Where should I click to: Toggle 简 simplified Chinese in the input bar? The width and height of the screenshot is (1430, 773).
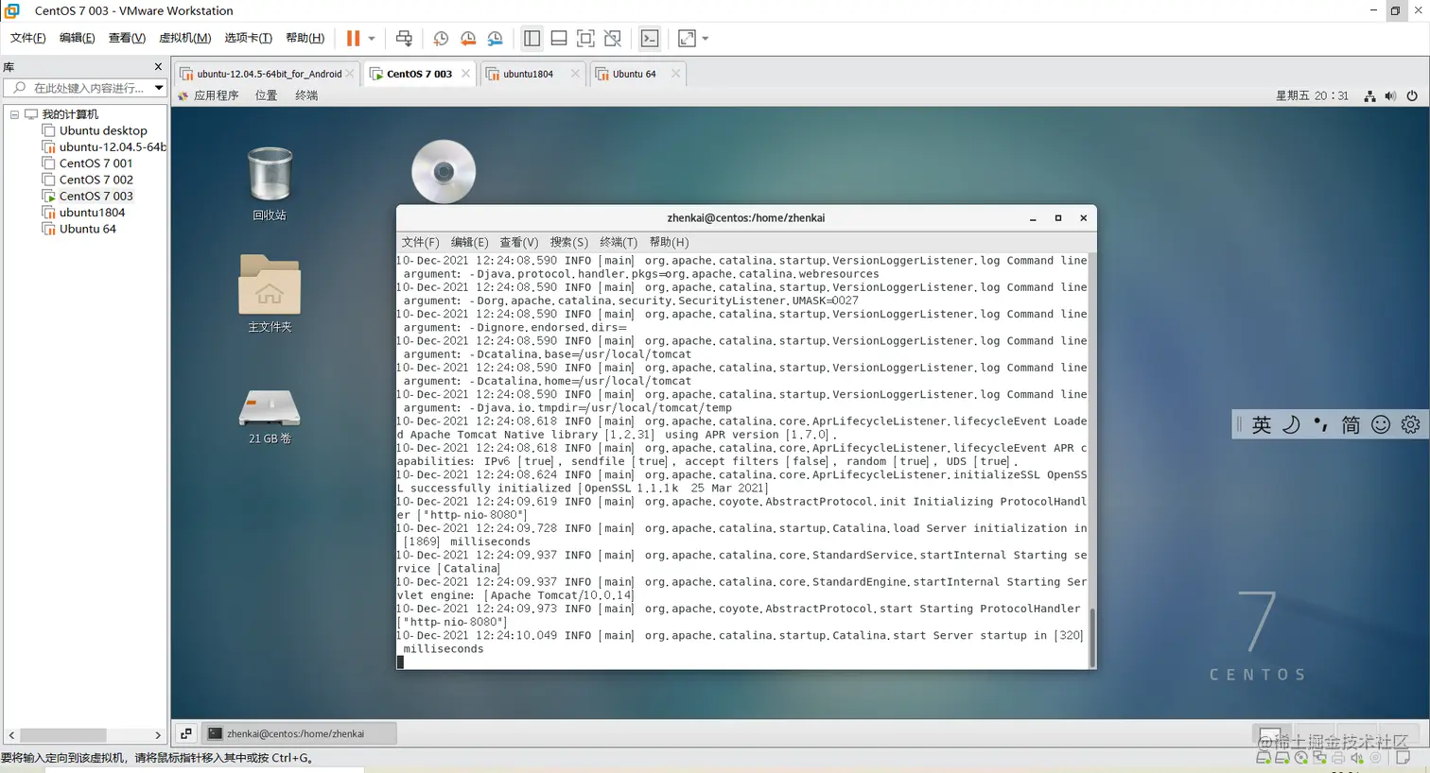coord(1351,425)
